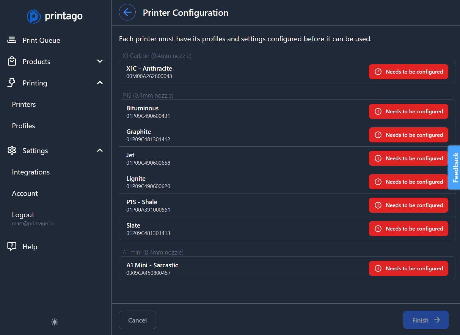Click serial number 01P00A391000551
This screenshot has height=335, width=460.
click(148, 210)
